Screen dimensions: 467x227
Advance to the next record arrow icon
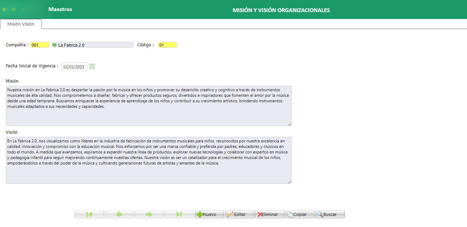(149, 214)
